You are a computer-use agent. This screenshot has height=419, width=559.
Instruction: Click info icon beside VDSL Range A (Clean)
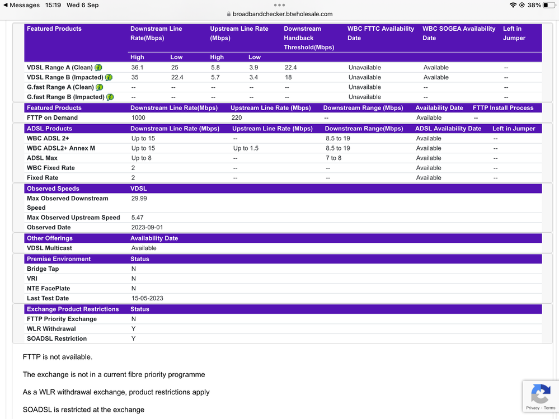click(x=98, y=68)
